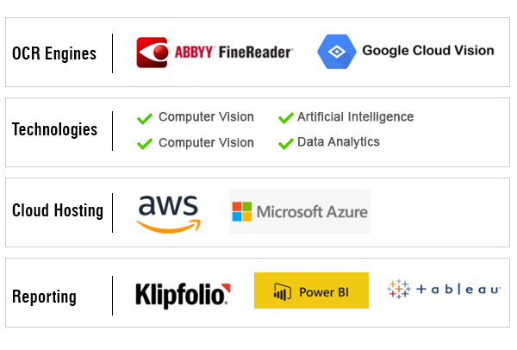This screenshot has width=517, height=350.
Task: Select the Power BI yellow badge
Action: [311, 291]
